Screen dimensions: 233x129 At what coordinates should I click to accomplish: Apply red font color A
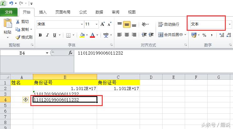92,35
